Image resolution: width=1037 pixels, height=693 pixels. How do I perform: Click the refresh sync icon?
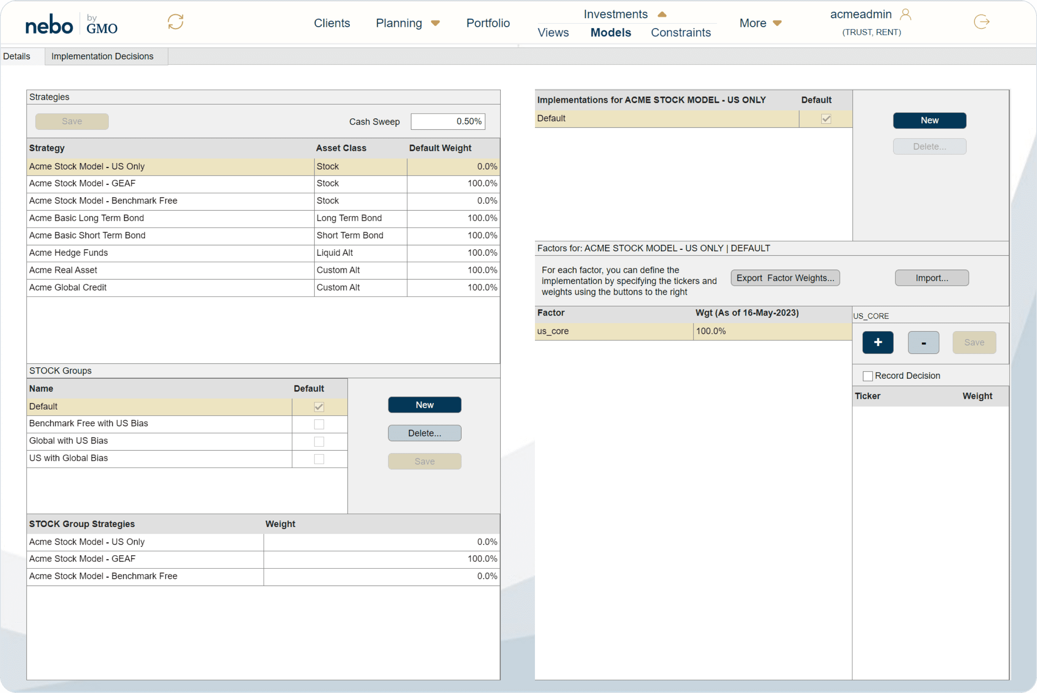[175, 21]
